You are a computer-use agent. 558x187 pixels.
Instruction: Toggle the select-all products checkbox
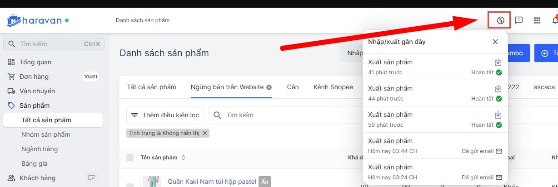(x=130, y=158)
